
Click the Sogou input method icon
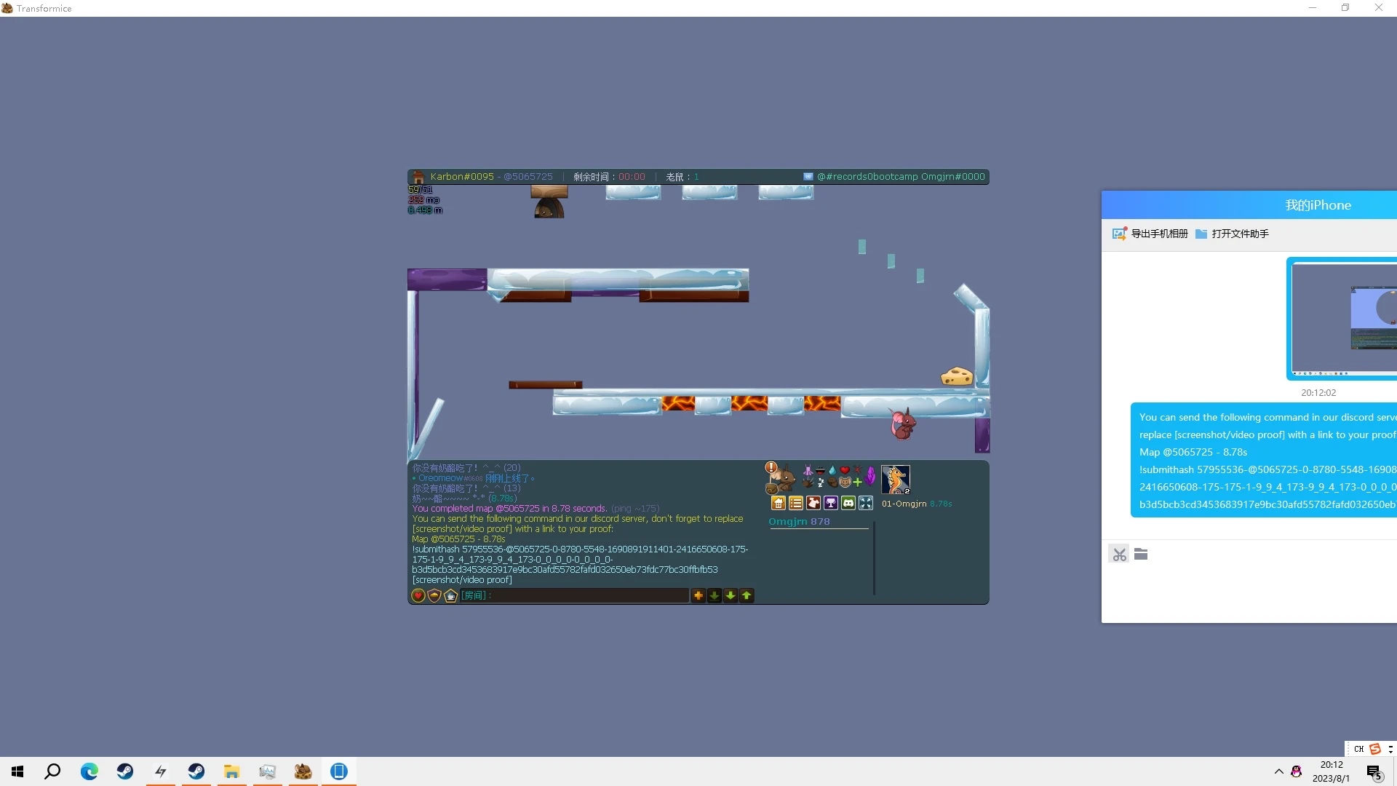[1375, 749]
